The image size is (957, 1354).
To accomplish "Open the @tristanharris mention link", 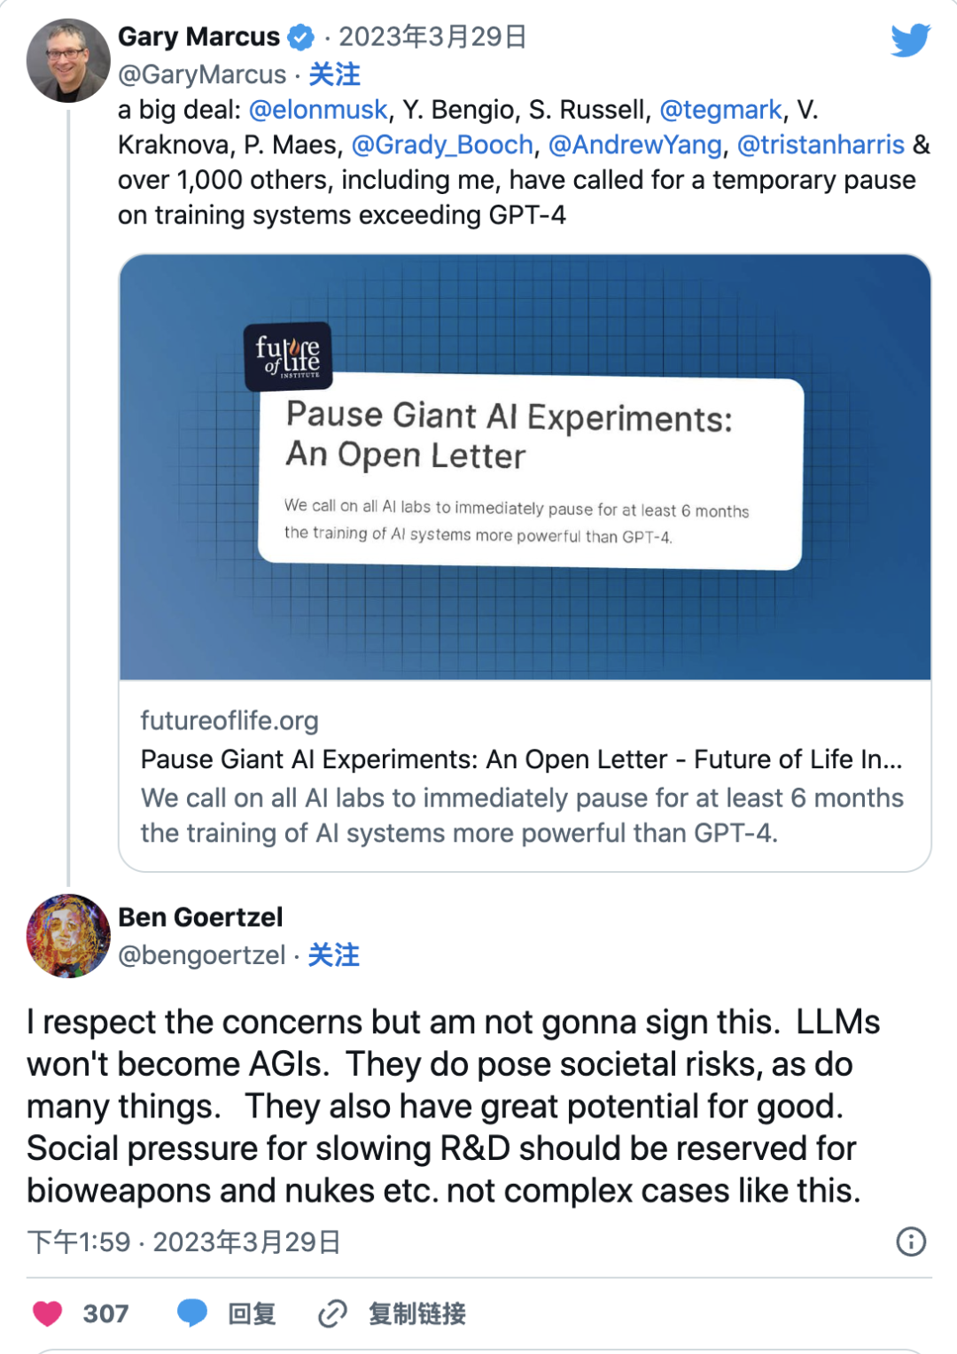I will point(821,144).
